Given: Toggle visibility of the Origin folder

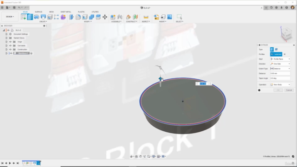Looking at the screenshot, I should click(10, 42).
